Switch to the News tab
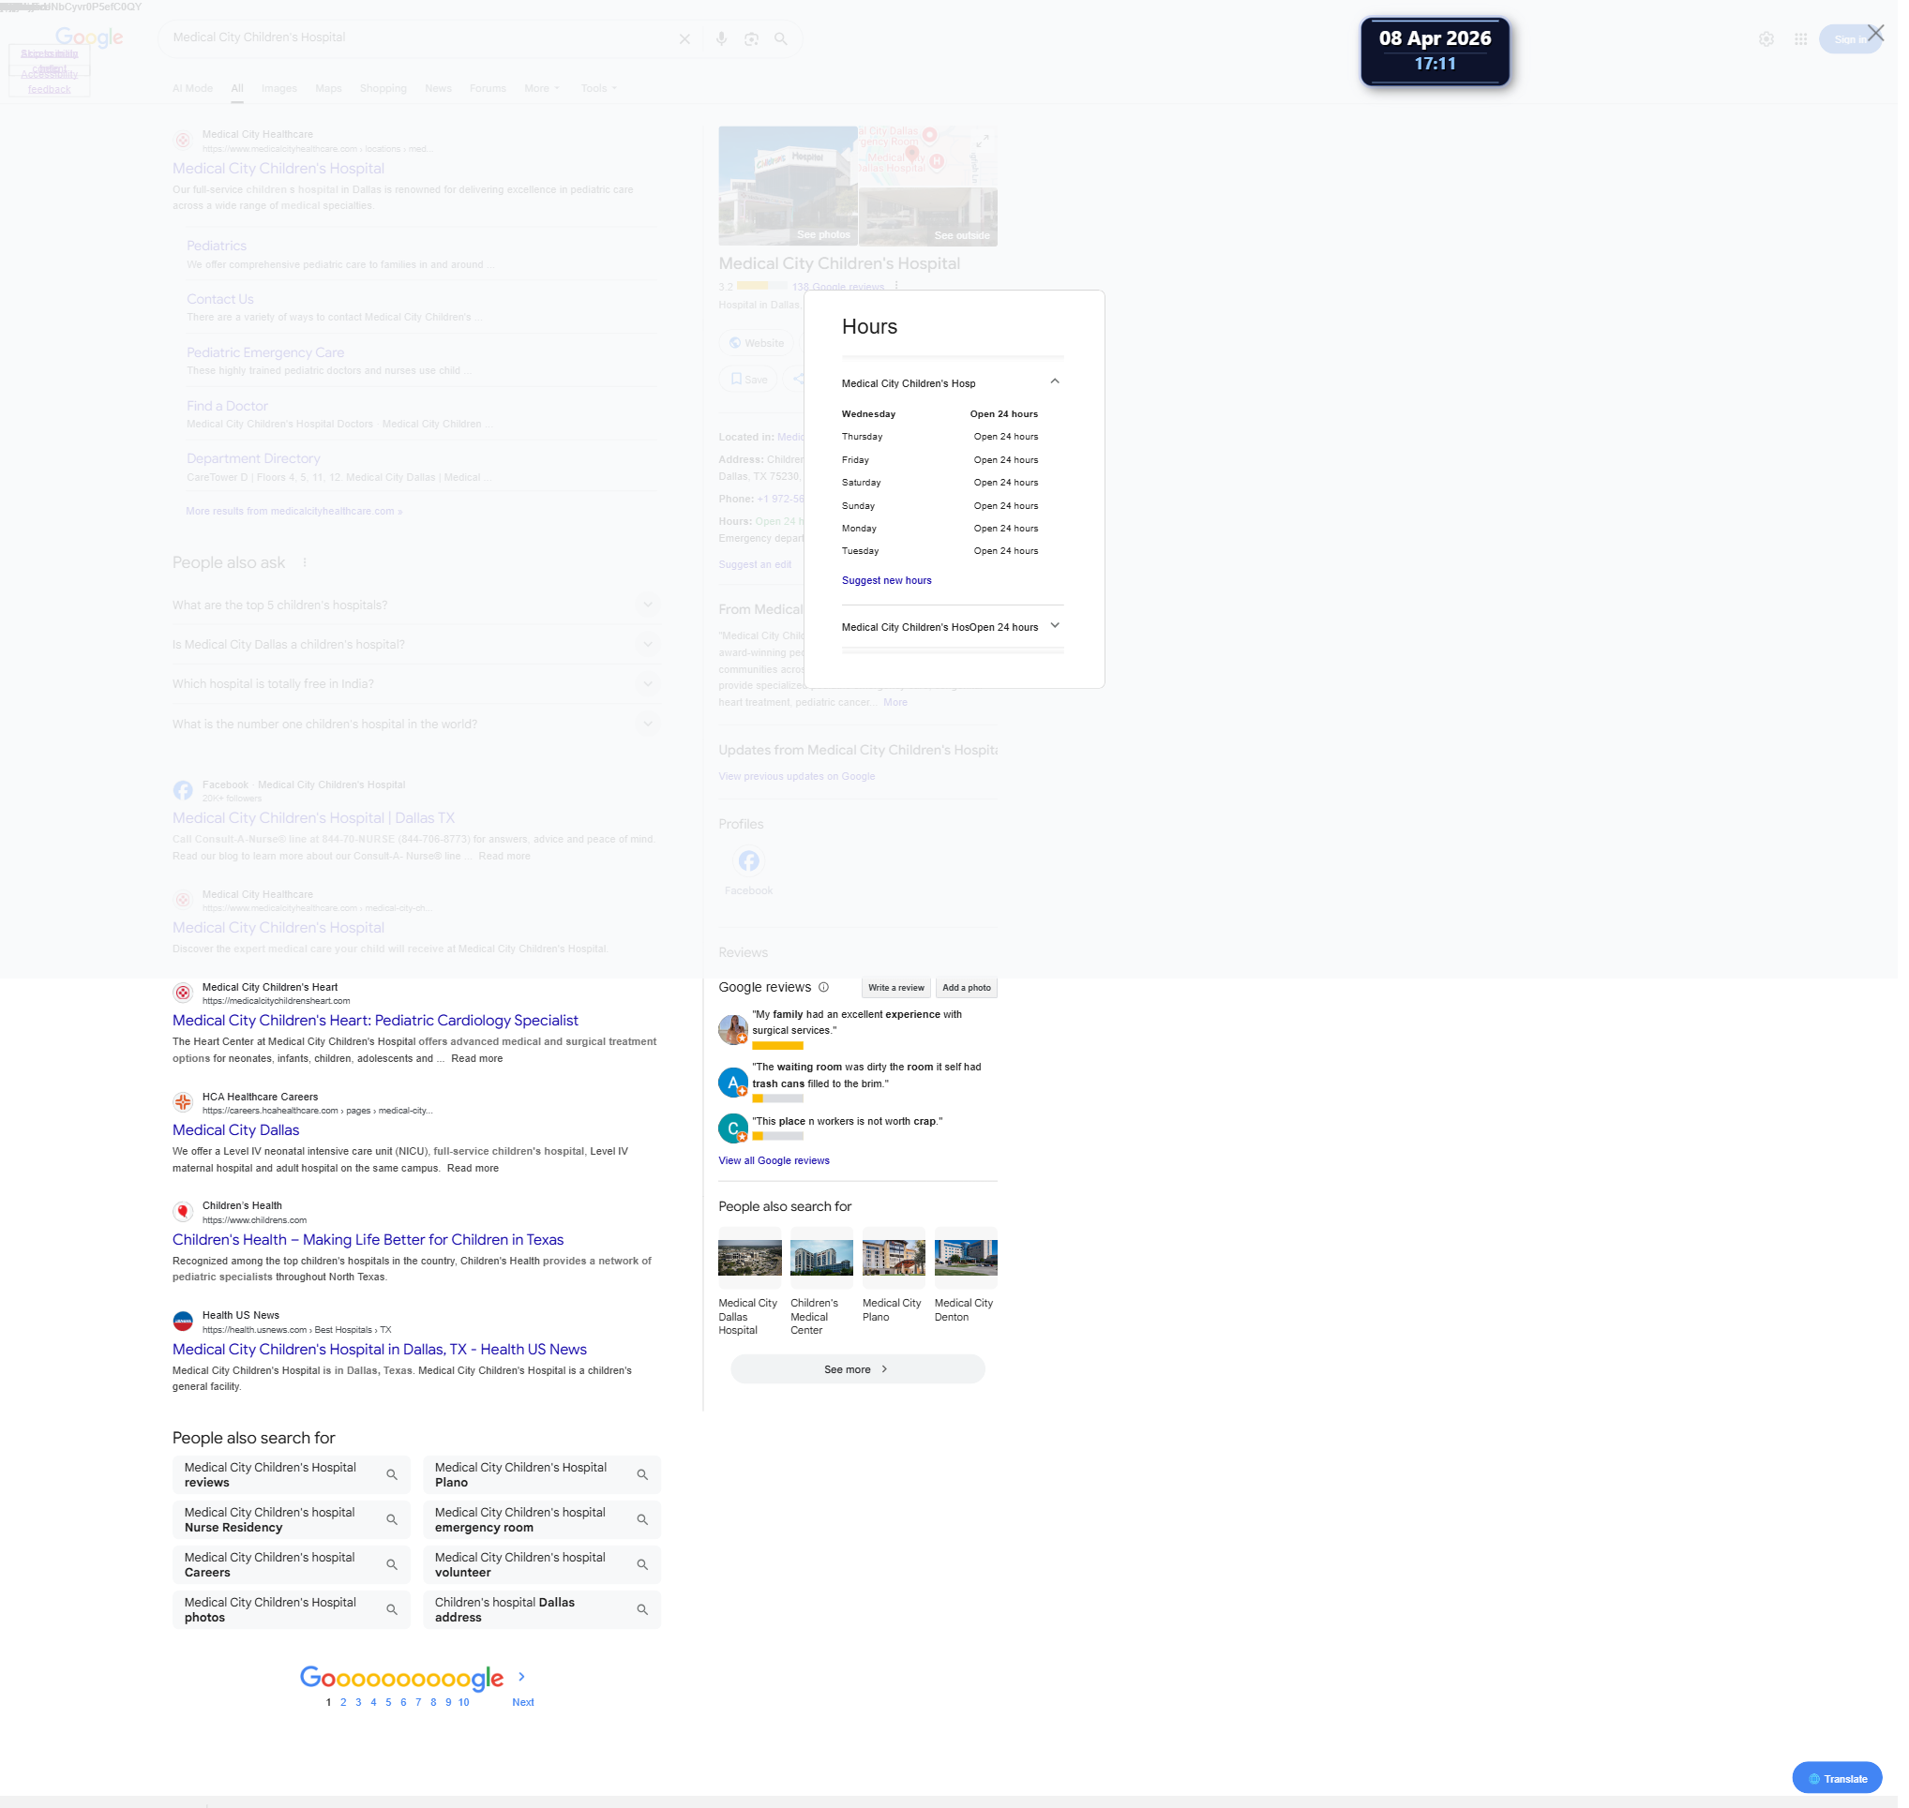The width and height of the screenshot is (1909, 1808). 441,89
